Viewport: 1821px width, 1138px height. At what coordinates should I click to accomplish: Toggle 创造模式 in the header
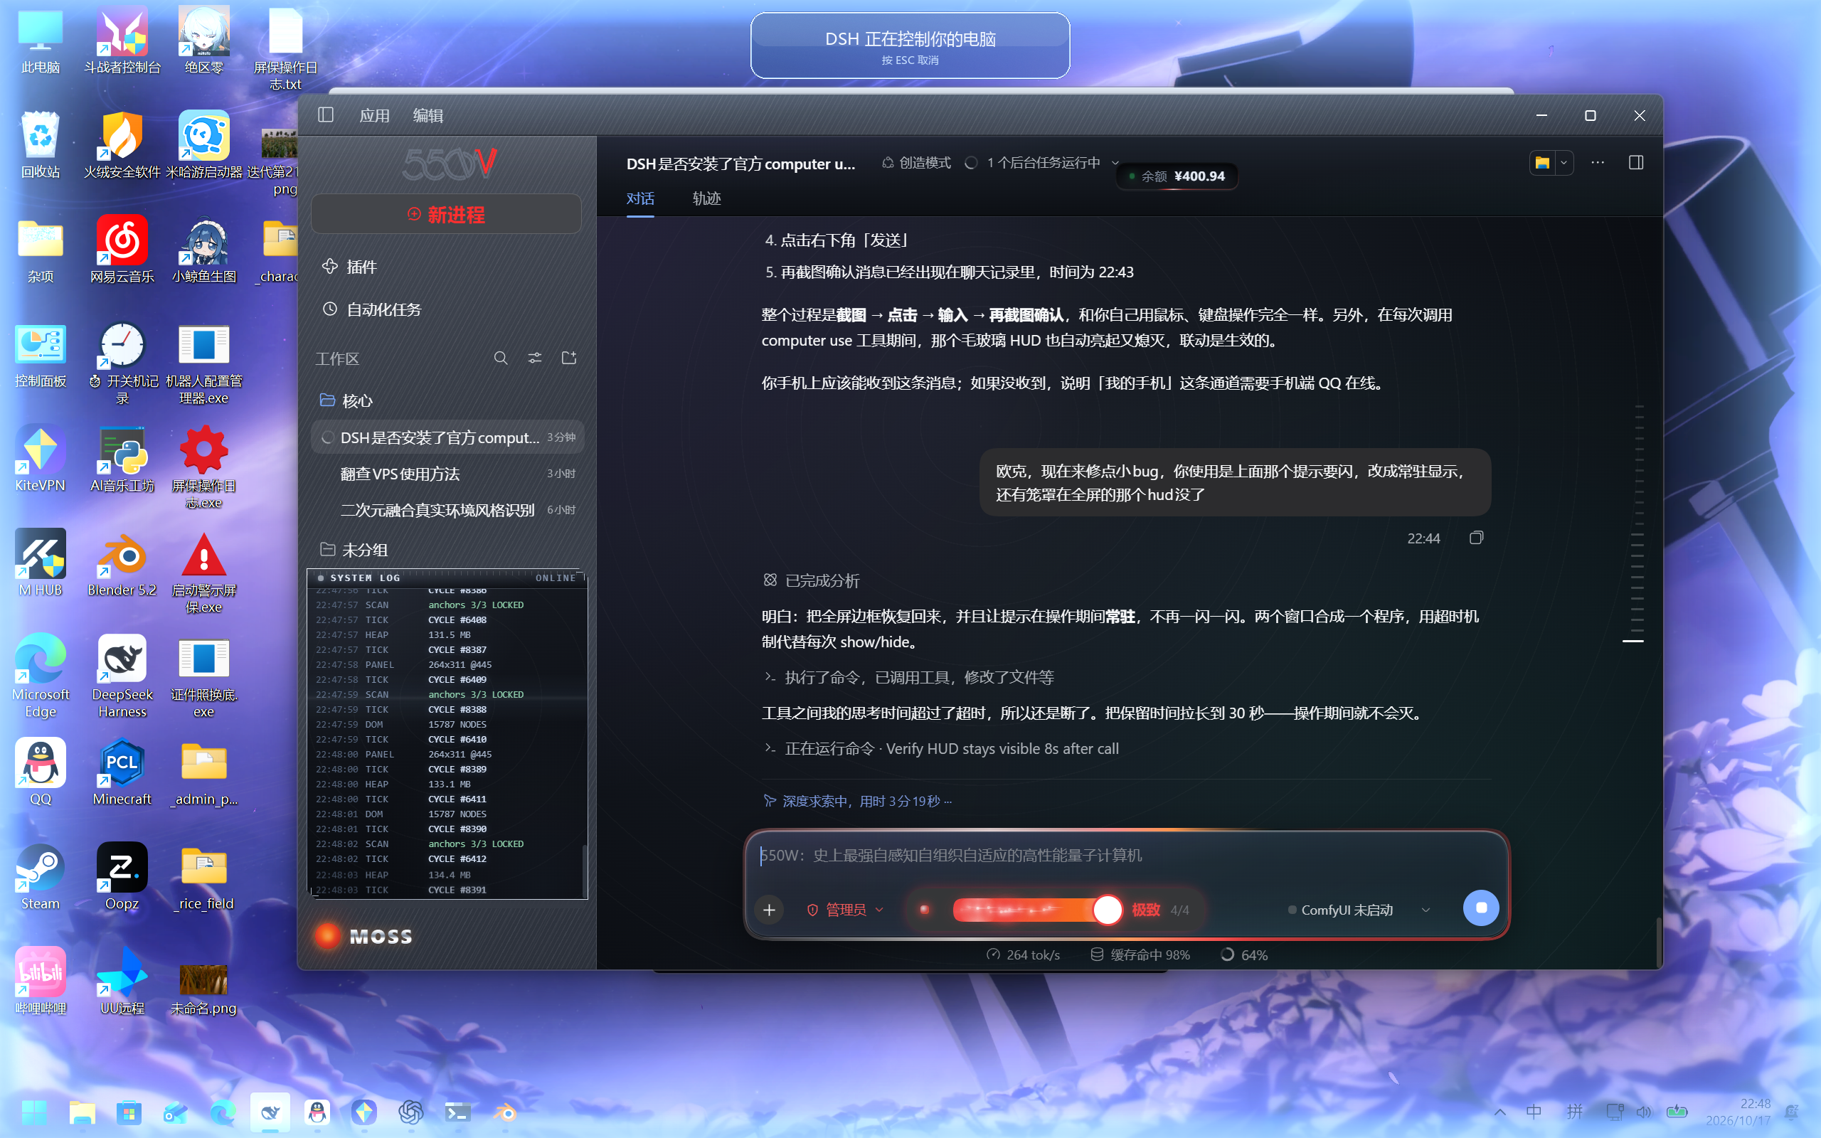pos(916,163)
